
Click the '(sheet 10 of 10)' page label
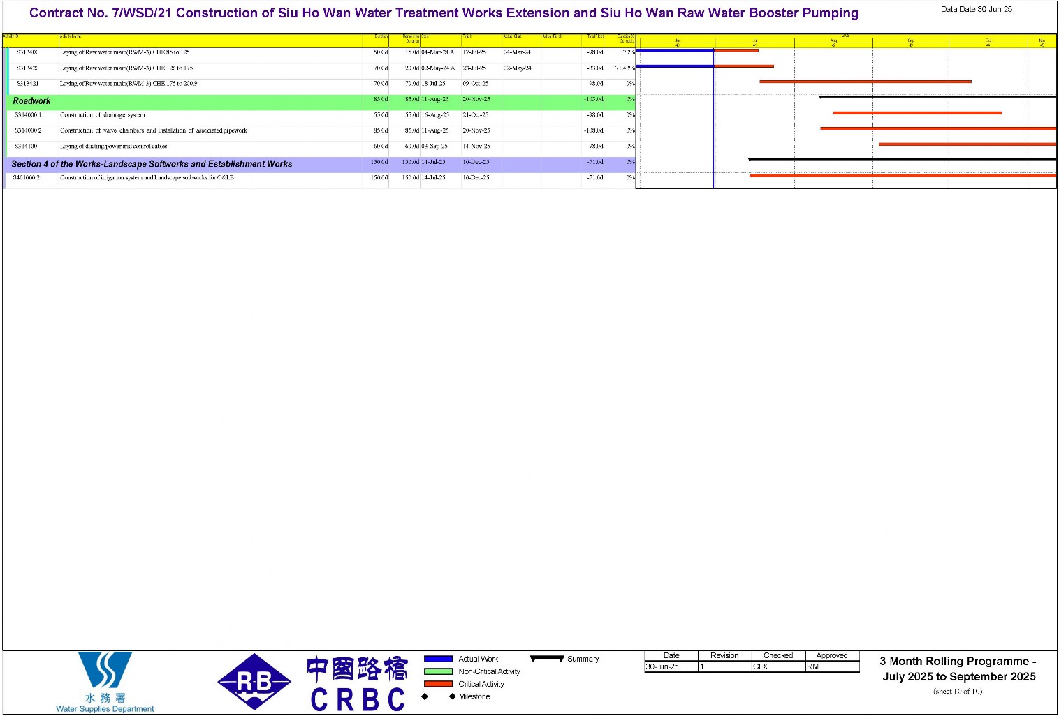point(958,692)
